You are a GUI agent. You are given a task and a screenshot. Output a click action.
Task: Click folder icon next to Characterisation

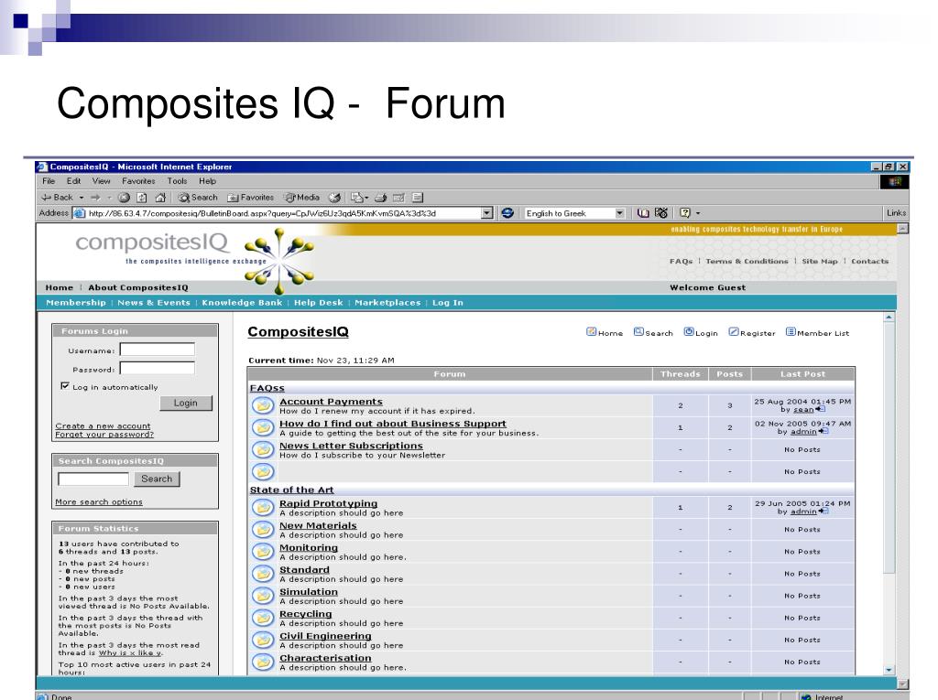(x=263, y=662)
